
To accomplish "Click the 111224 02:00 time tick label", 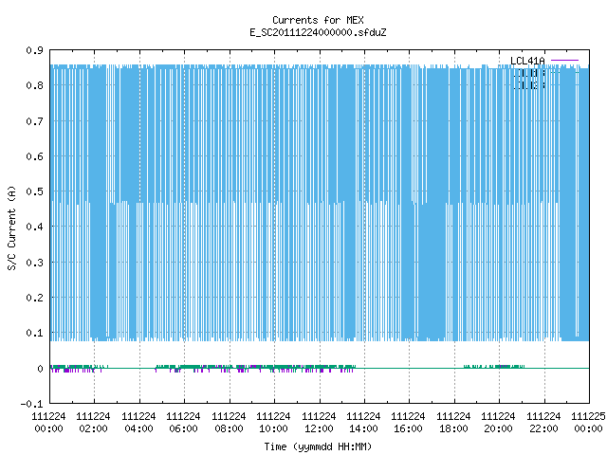I will tap(93, 423).
